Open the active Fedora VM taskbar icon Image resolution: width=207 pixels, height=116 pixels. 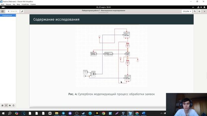coord(130,113)
